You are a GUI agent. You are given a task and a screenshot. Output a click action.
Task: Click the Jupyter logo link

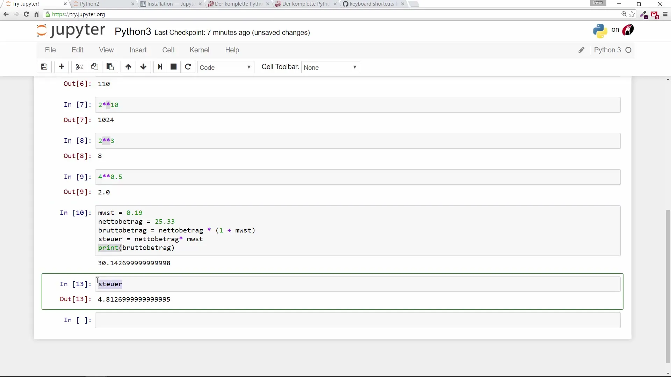[x=71, y=31]
